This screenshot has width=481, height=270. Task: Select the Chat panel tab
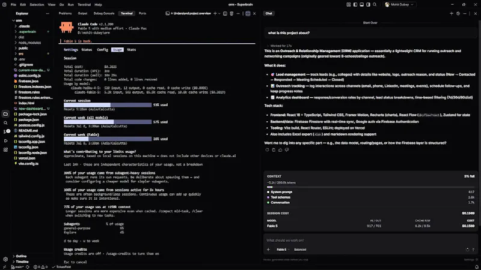[269, 13]
